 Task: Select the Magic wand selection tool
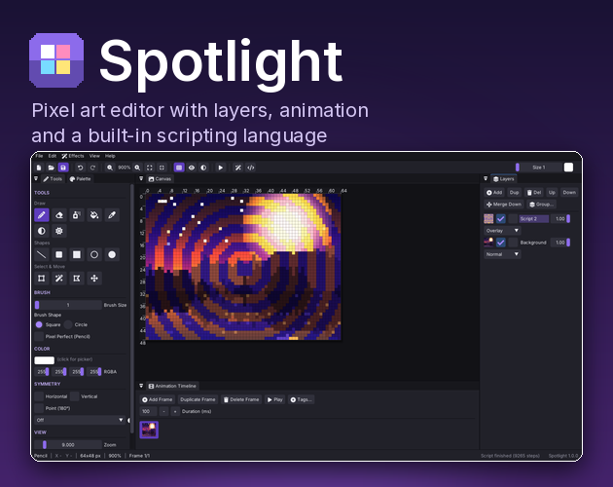click(59, 279)
